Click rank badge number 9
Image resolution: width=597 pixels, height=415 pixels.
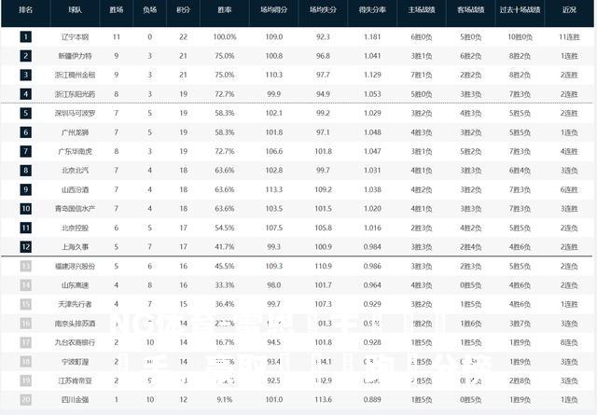[25, 189]
